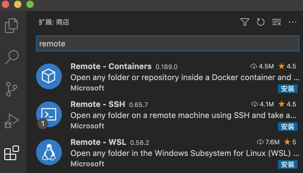
Task: Open the more actions ellipsis menu
Action: pos(293,22)
